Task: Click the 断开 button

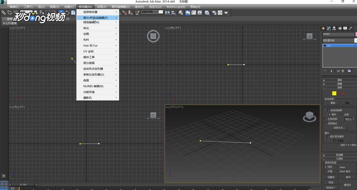Action: (348, 177)
